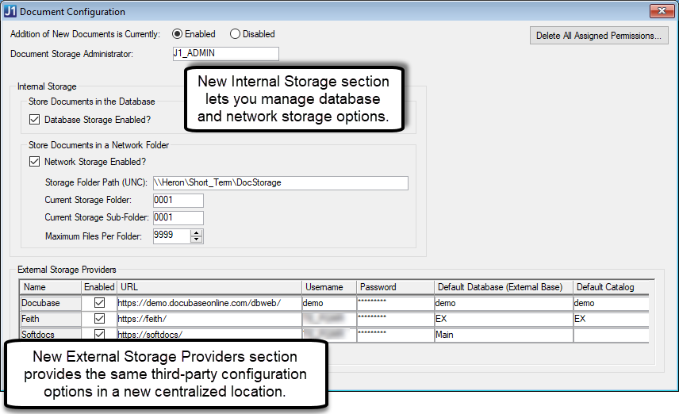Click the Document Storage Administrator field
The width and height of the screenshot is (679, 414).
(225, 54)
